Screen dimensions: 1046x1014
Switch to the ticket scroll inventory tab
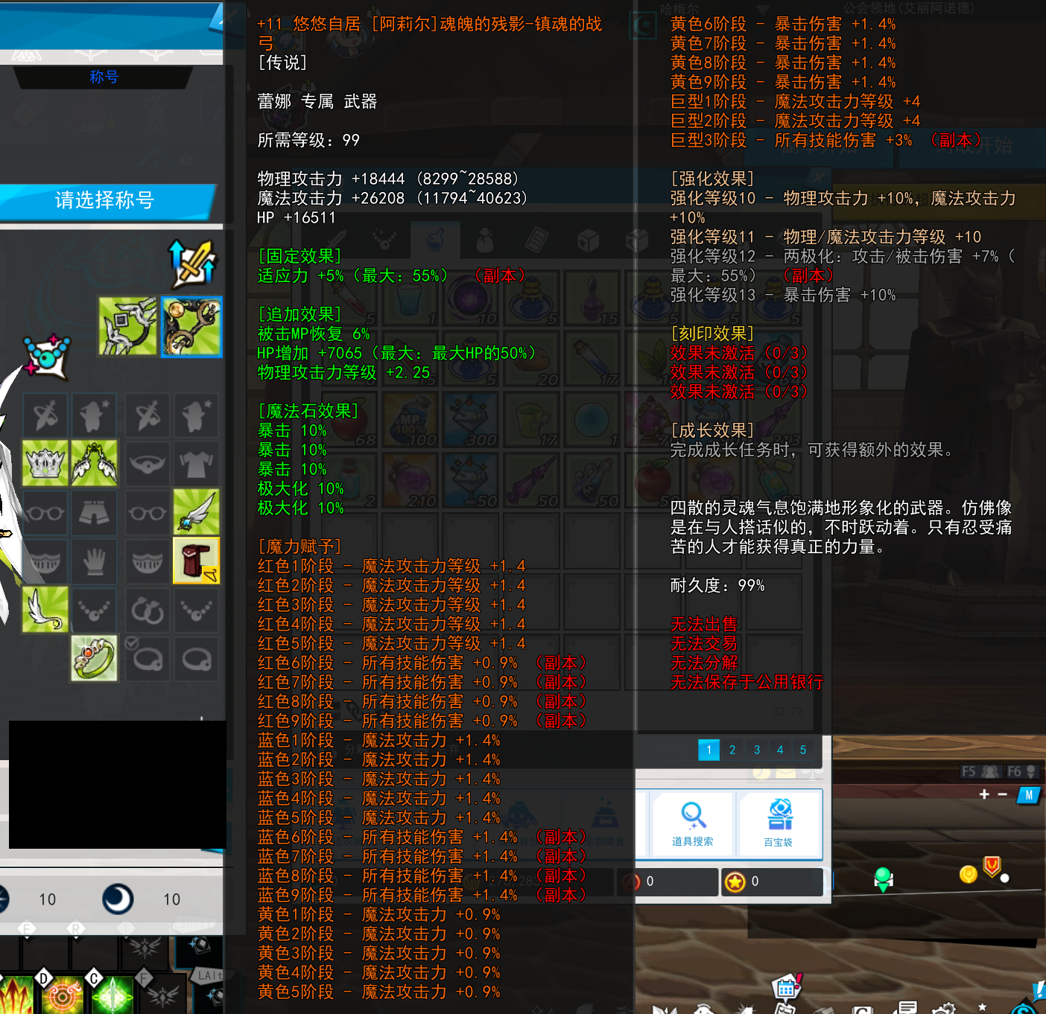536,240
